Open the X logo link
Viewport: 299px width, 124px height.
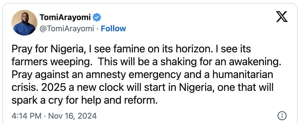point(282,17)
